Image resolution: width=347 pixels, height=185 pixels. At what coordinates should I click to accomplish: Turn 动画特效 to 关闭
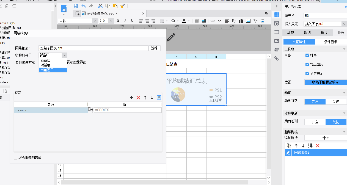[x=336, y=102]
